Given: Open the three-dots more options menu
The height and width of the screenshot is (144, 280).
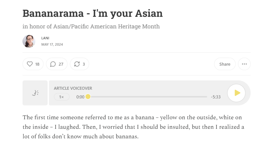Looking at the screenshot, I should tap(244, 64).
